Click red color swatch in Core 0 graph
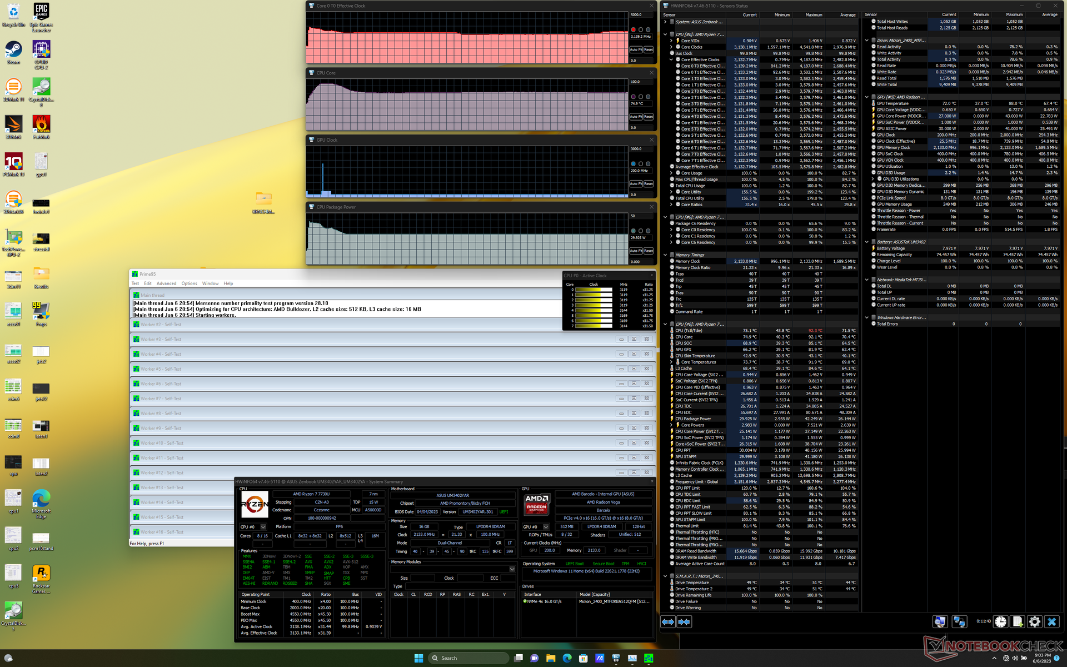 click(633, 29)
